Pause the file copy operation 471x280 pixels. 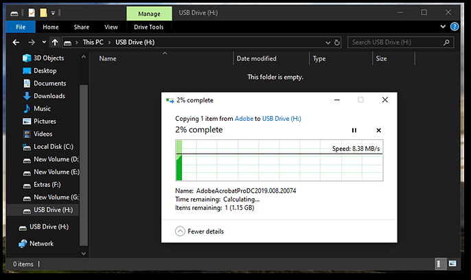[354, 130]
